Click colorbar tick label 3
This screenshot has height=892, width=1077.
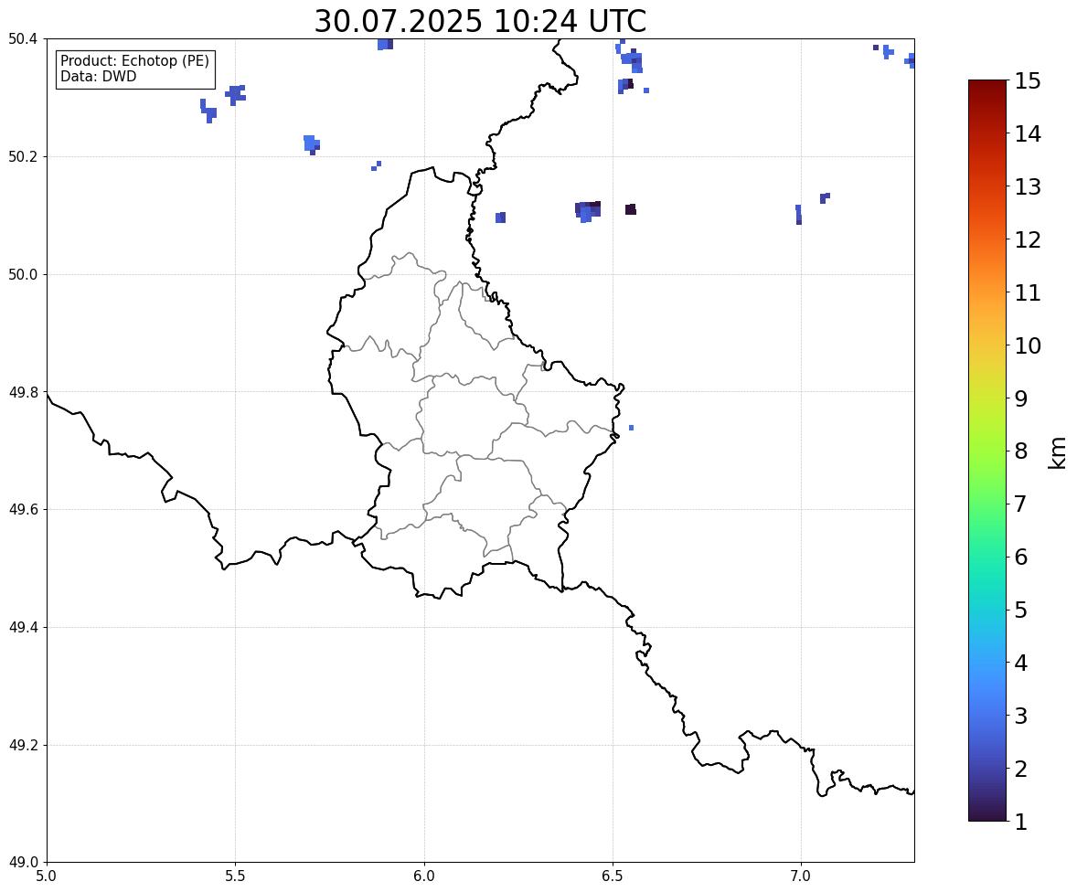pyautogui.click(x=1021, y=716)
